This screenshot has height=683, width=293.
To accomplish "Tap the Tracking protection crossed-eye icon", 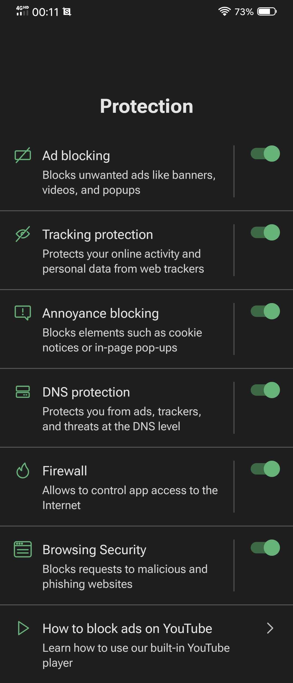I will click(x=23, y=234).
